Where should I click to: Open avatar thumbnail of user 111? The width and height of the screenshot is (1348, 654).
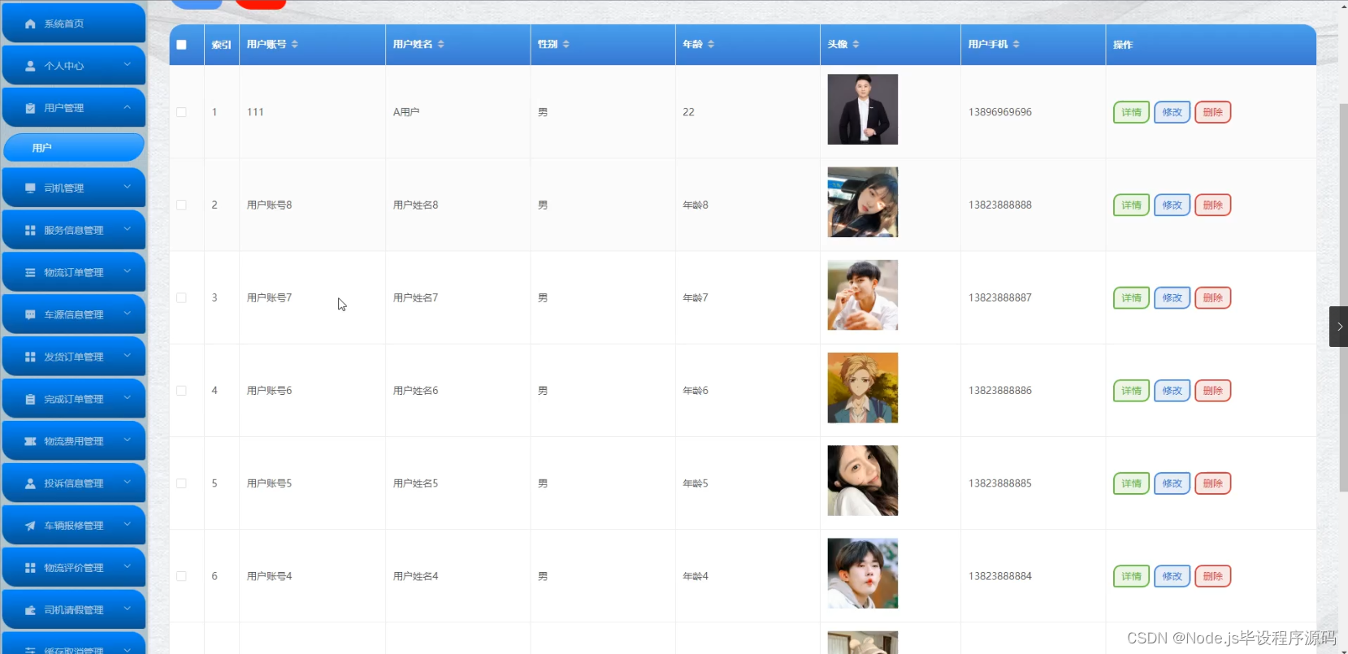coord(862,110)
